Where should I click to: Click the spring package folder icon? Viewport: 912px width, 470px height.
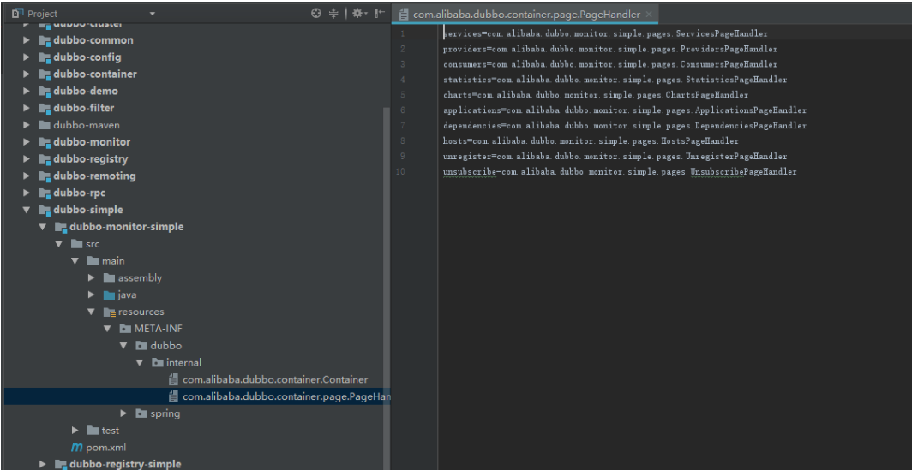(141, 413)
